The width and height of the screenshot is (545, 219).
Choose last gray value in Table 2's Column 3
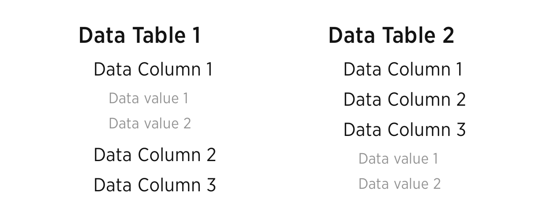pos(399,184)
